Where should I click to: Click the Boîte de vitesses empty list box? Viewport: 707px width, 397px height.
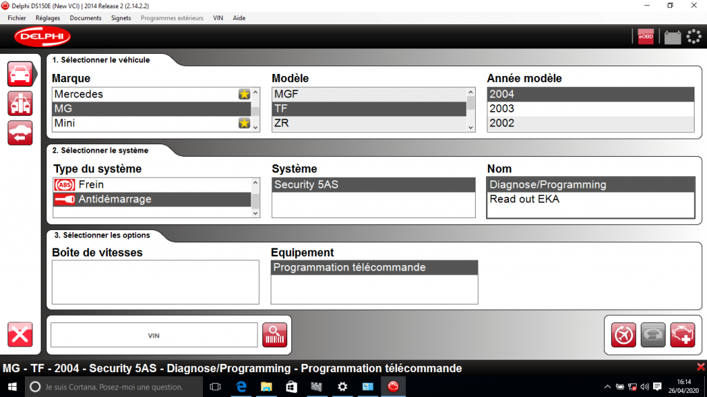point(155,282)
